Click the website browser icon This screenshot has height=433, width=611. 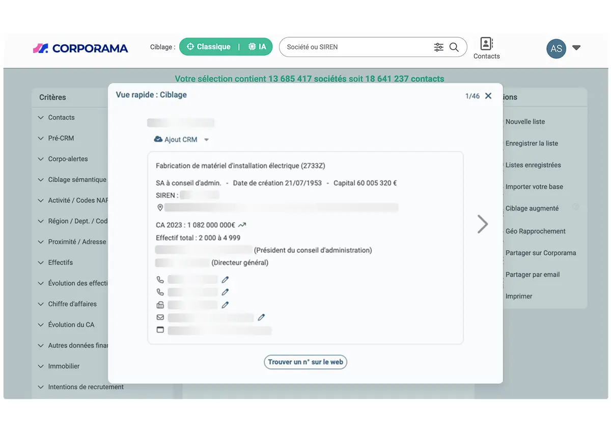pos(160,330)
